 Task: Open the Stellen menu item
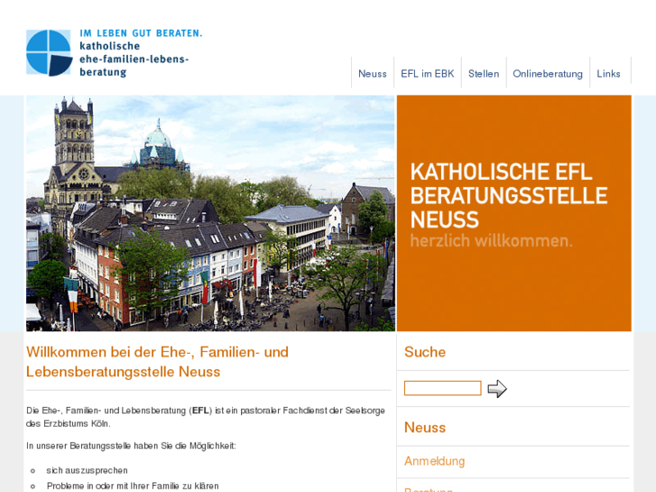point(483,74)
